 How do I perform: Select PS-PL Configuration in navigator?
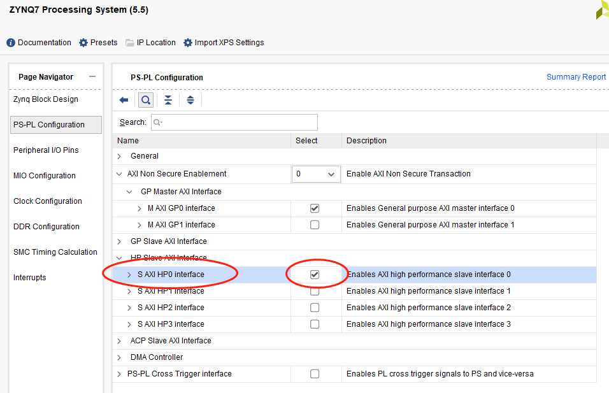[56, 125]
